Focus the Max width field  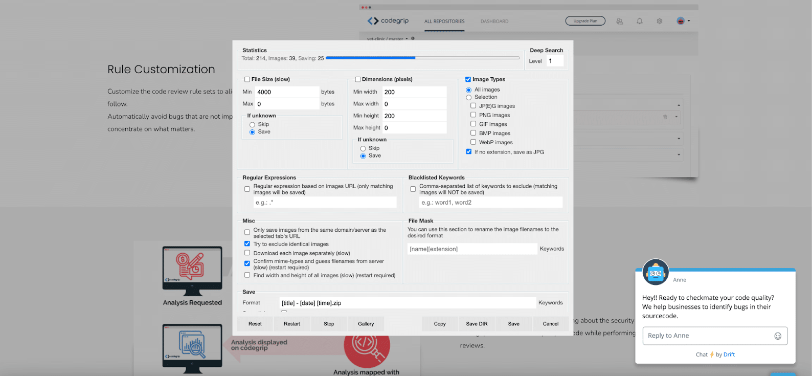[x=415, y=104]
